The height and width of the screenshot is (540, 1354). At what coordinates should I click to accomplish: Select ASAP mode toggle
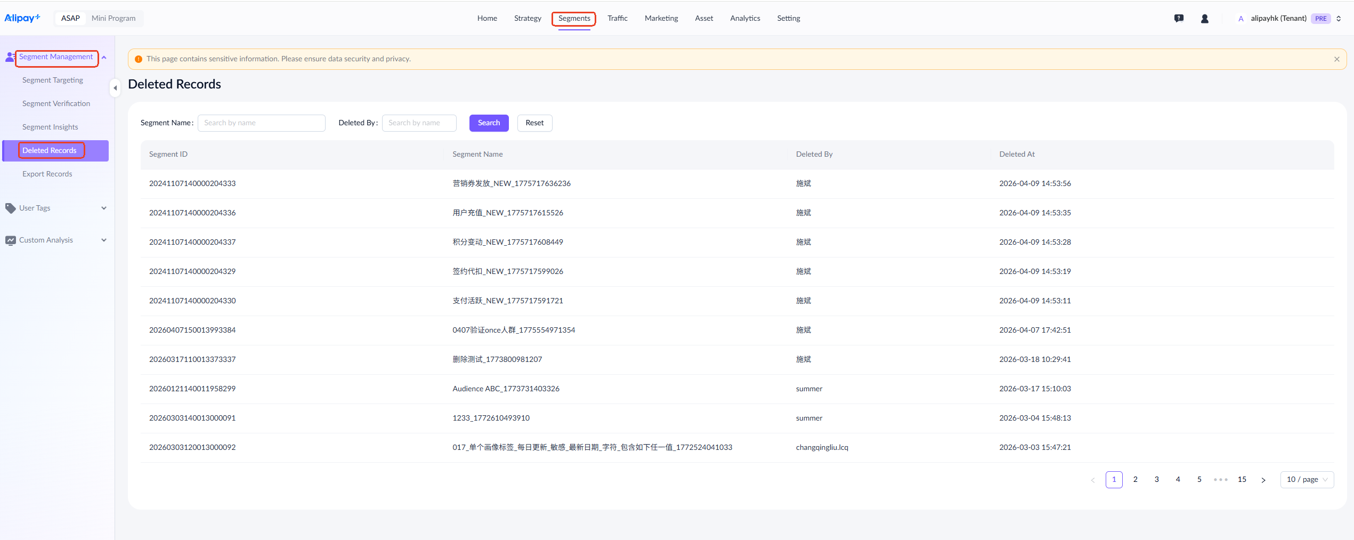[x=70, y=18]
